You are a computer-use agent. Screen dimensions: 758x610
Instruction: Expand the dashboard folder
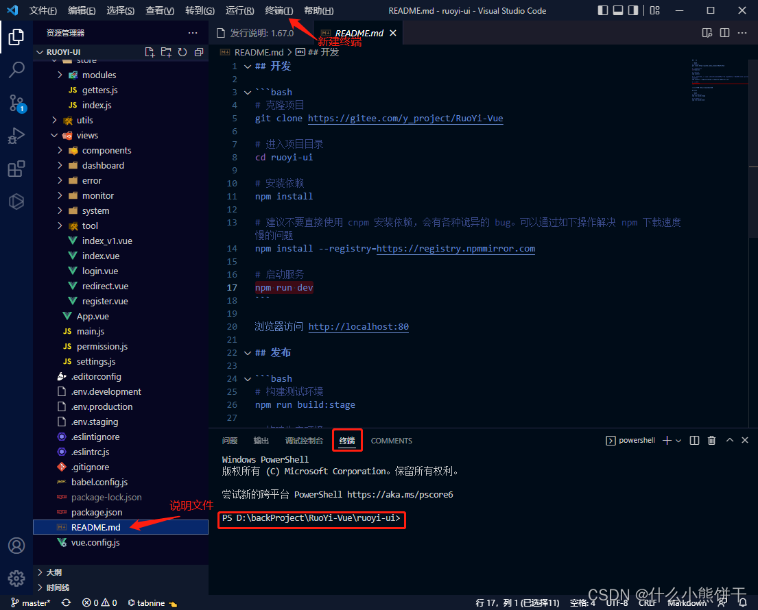point(60,165)
